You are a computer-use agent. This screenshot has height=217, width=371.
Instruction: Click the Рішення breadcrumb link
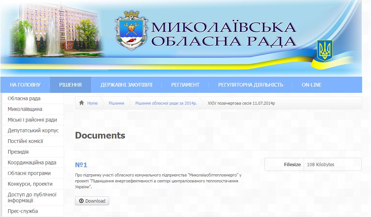point(116,103)
